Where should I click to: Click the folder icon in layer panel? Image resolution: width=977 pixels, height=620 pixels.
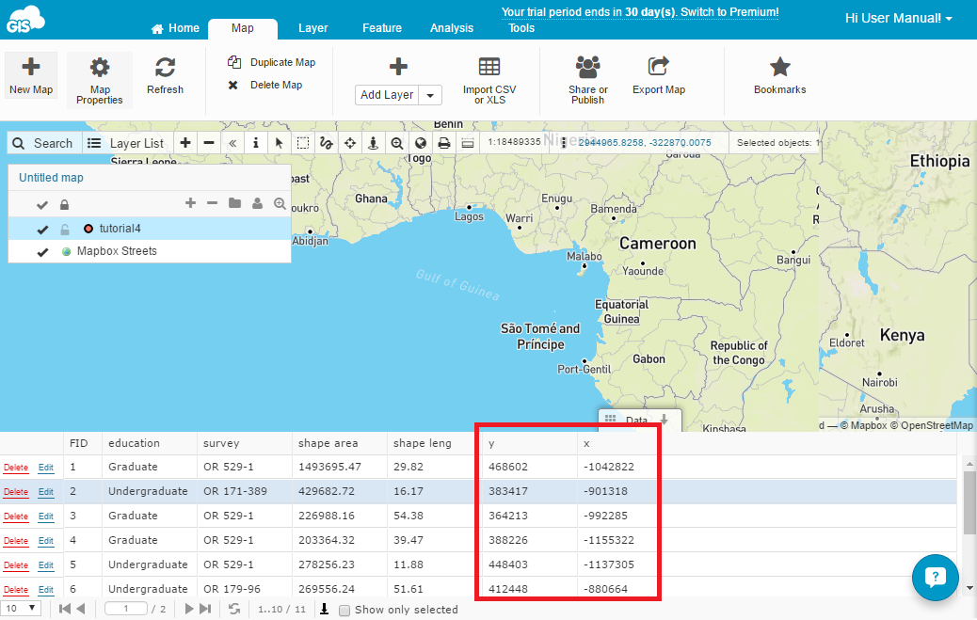pos(235,203)
